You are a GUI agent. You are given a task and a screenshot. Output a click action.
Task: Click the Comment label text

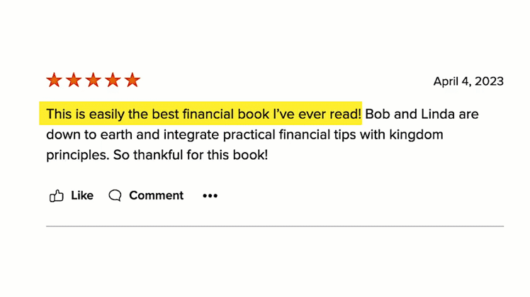(x=156, y=195)
